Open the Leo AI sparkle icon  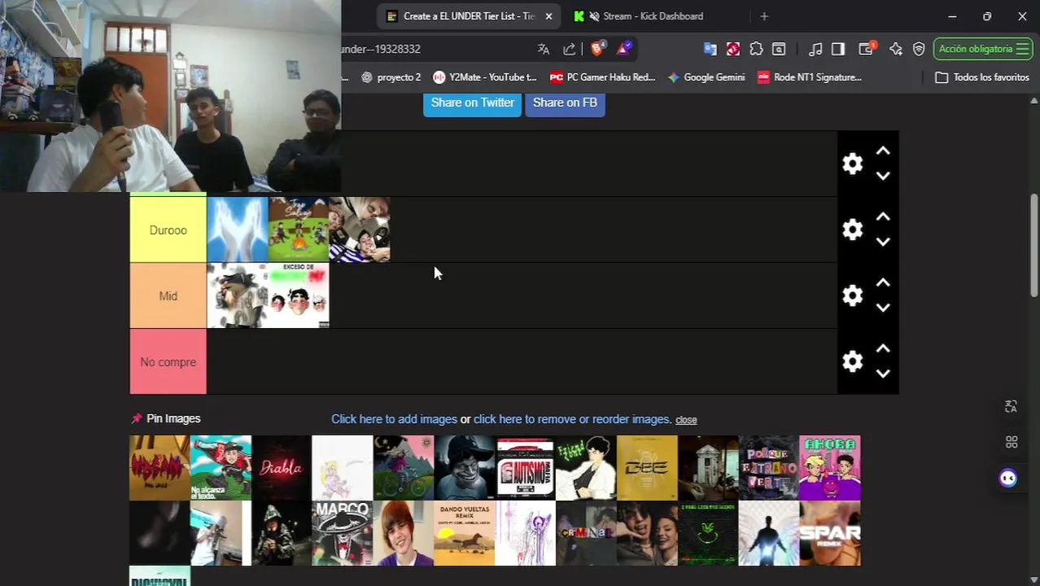[x=896, y=49]
